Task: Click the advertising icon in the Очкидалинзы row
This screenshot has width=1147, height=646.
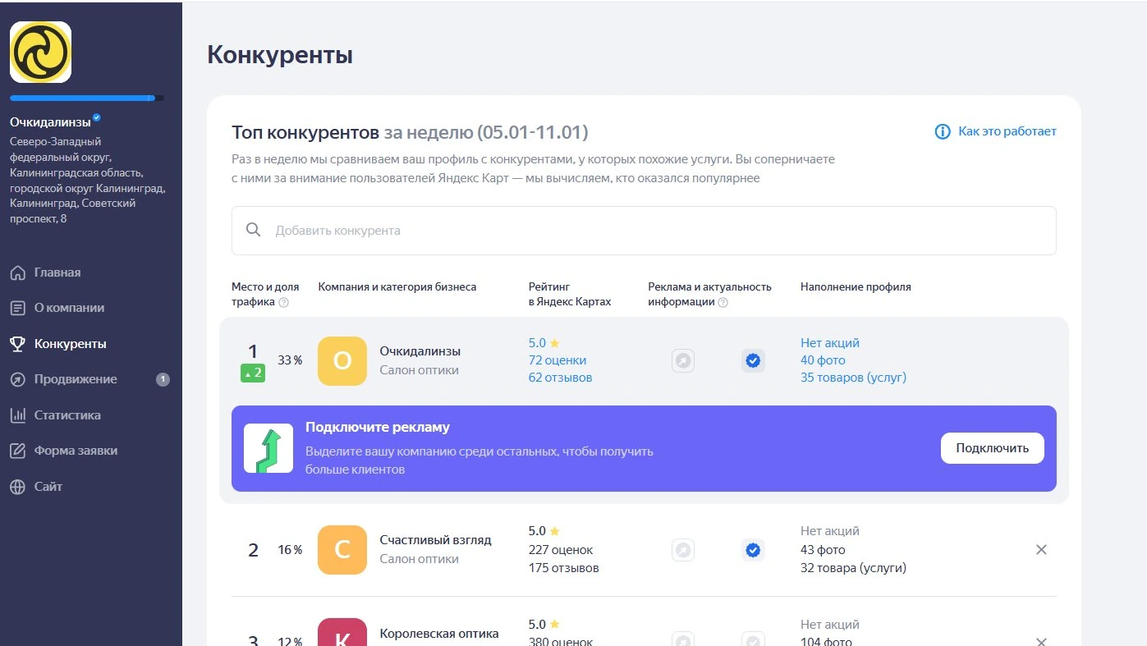Action: tap(683, 360)
